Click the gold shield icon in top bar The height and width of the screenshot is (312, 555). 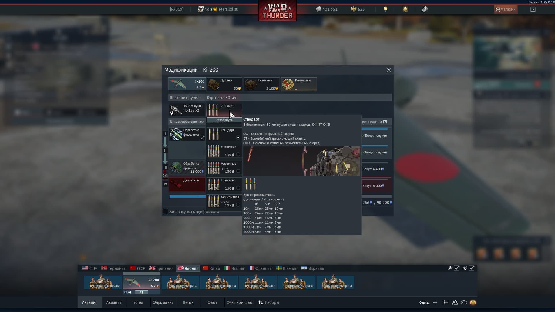(405, 9)
